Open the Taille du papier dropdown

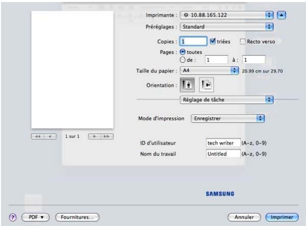209,70
